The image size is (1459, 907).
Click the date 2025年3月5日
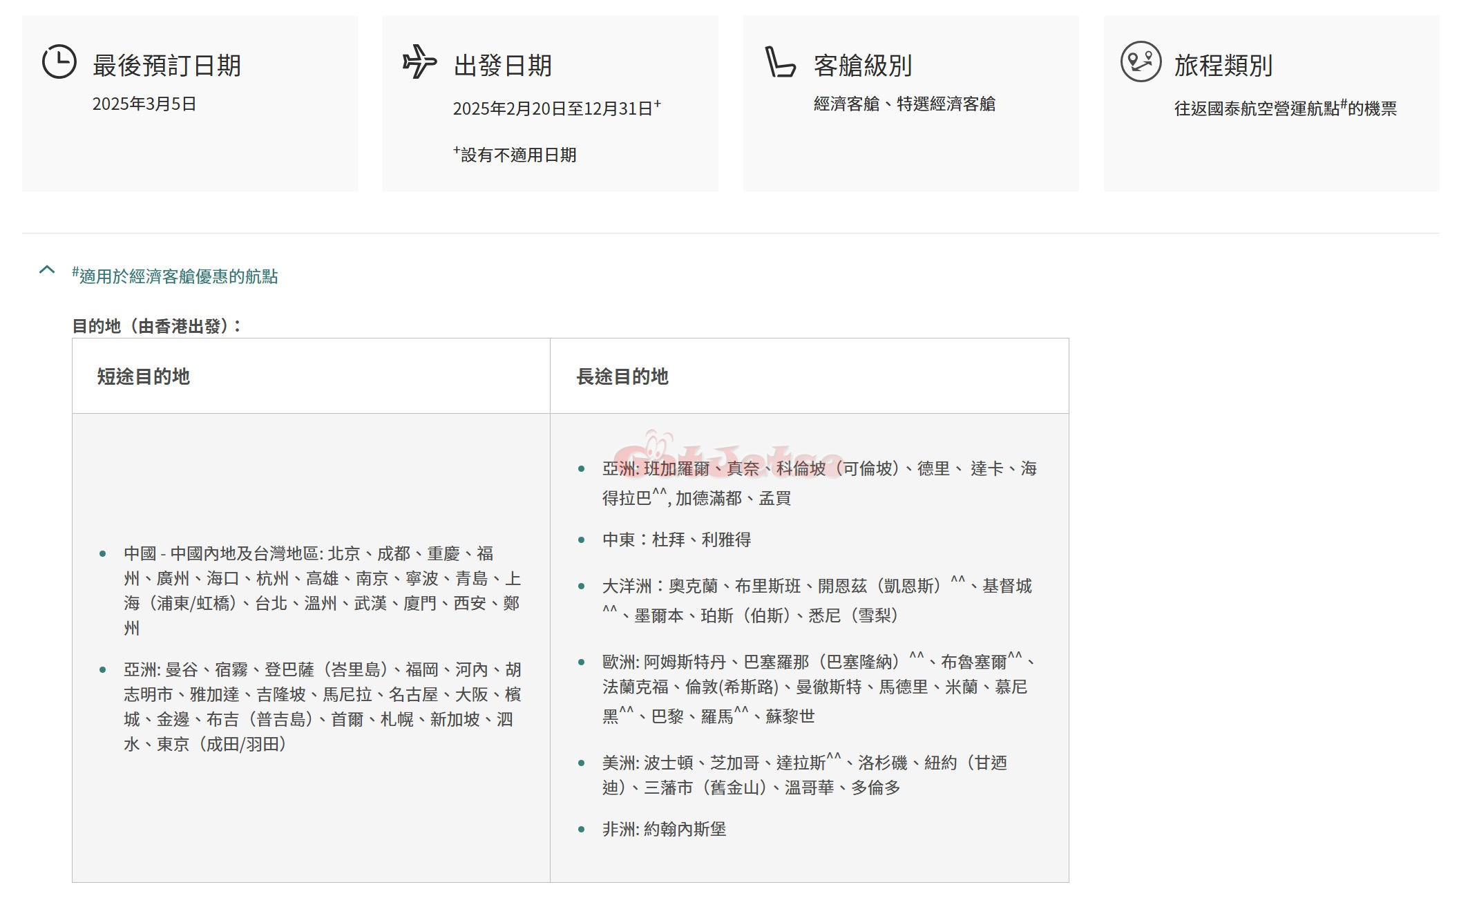pyautogui.click(x=144, y=104)
